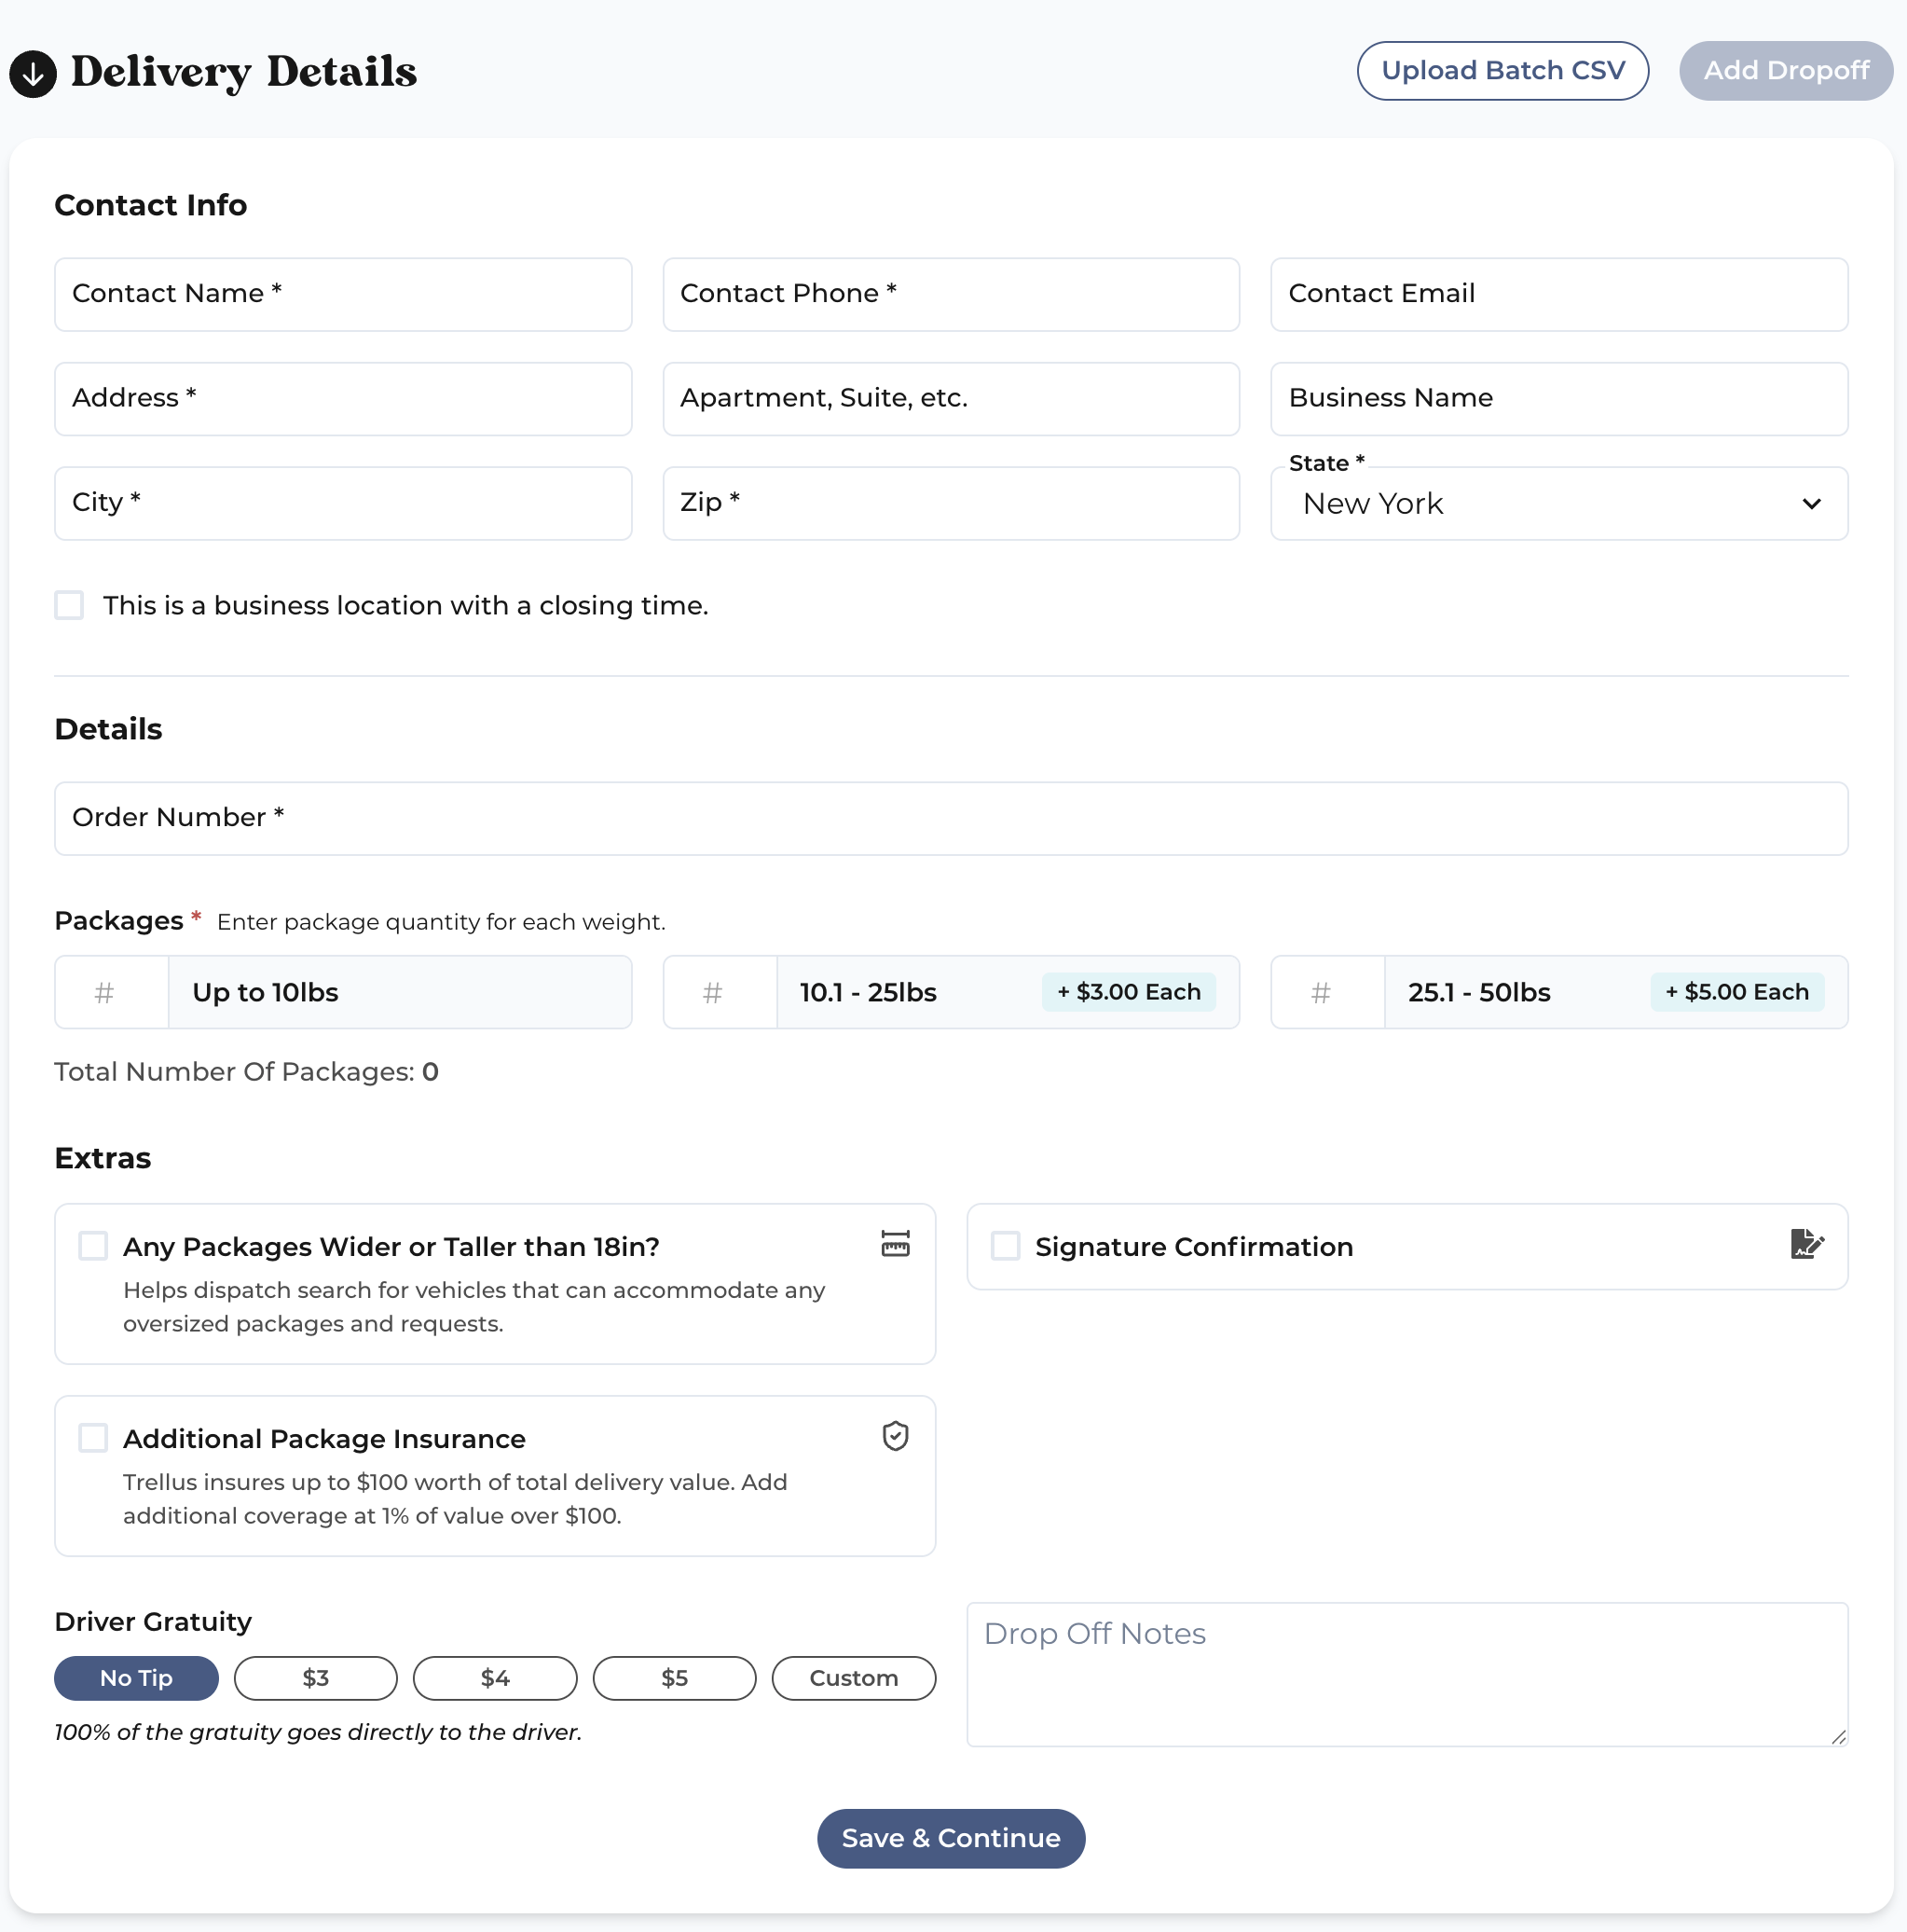This screenshot has width=1907, height=1932.
Task: Click Upload Batch CSV button
Action: click(1502, 71)
